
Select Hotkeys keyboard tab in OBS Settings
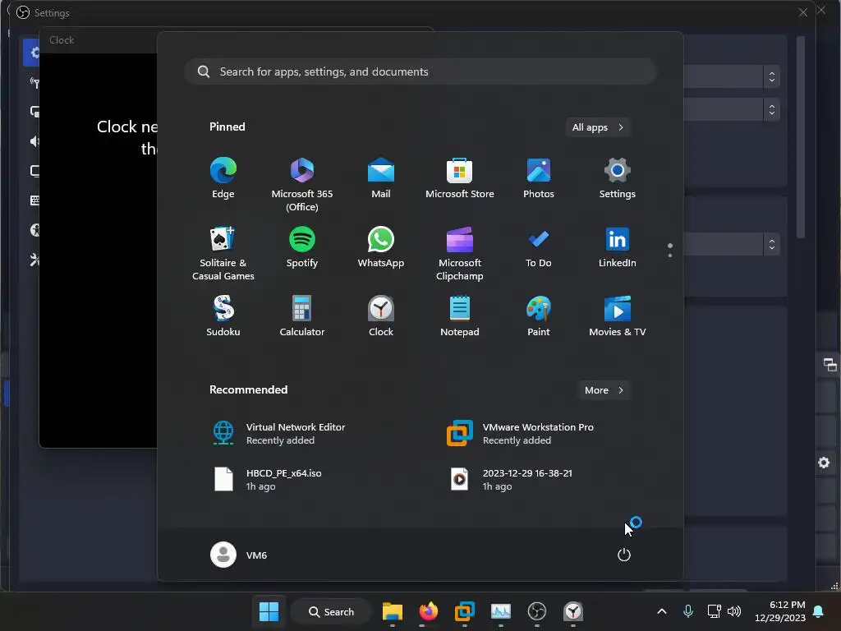coord(34,200)
